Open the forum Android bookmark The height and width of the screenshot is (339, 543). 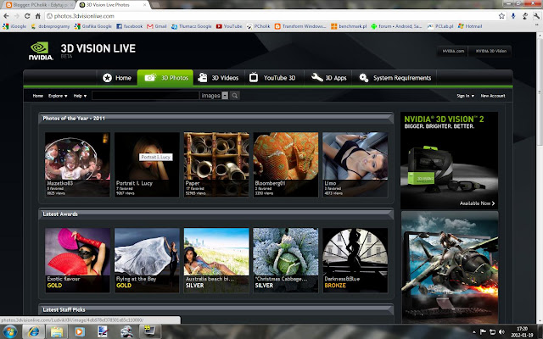click(396, 26)
